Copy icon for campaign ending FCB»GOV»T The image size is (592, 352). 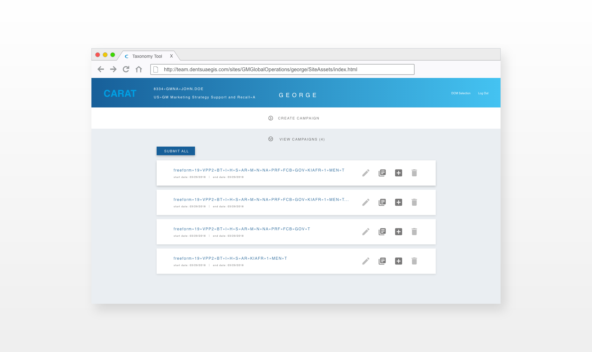[x=382, y=232]
